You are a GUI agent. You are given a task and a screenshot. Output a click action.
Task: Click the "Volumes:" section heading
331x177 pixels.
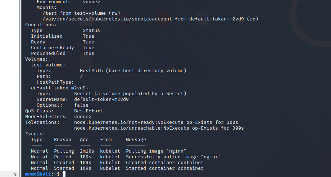[x=36, y=59]
